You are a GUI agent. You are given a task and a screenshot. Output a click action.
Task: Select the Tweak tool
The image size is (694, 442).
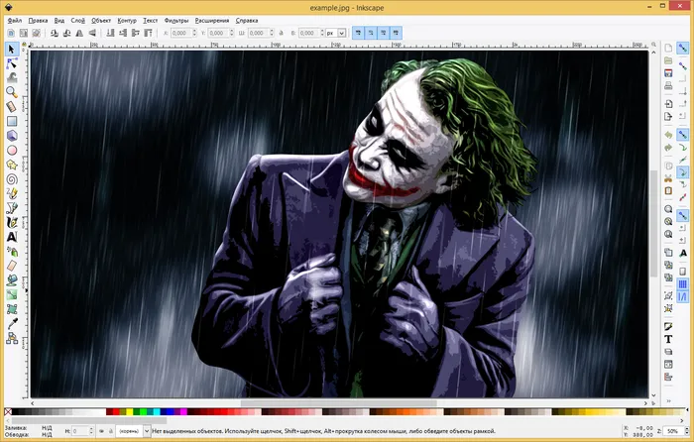pos(12,77)
